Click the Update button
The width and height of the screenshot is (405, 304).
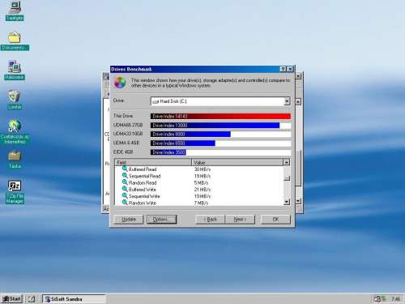(128, 219)
